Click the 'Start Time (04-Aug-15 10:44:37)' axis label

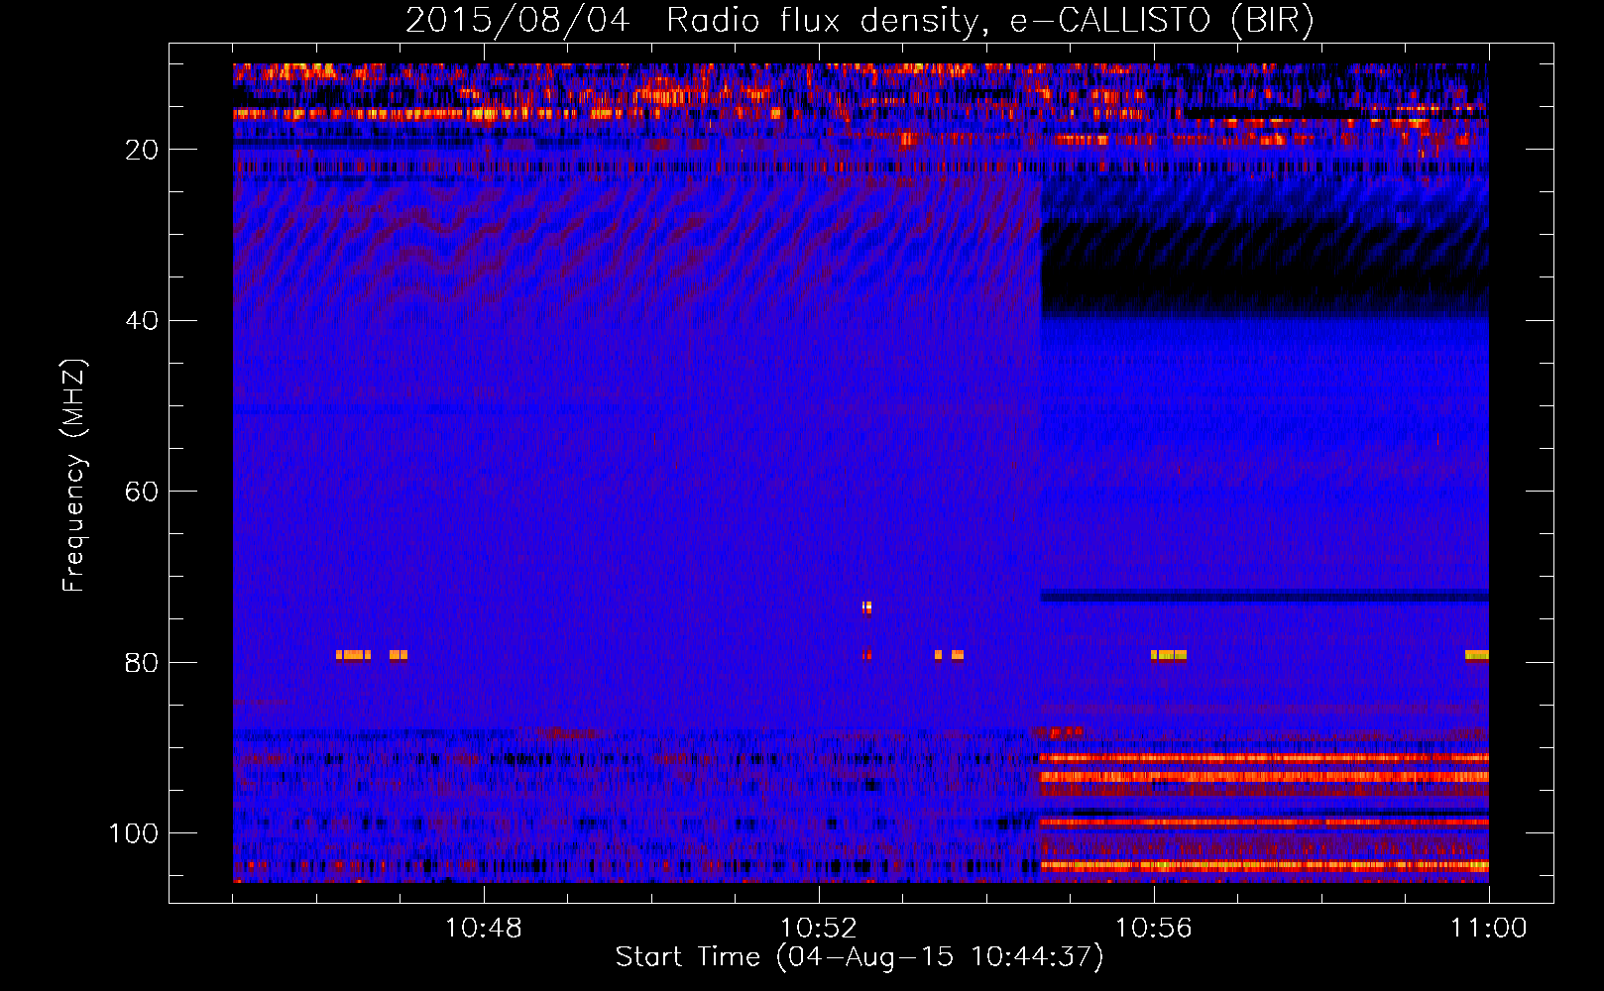click(859, 957)
